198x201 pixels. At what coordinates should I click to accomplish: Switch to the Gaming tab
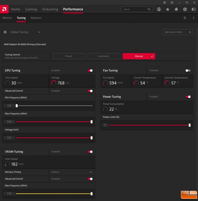31,9
